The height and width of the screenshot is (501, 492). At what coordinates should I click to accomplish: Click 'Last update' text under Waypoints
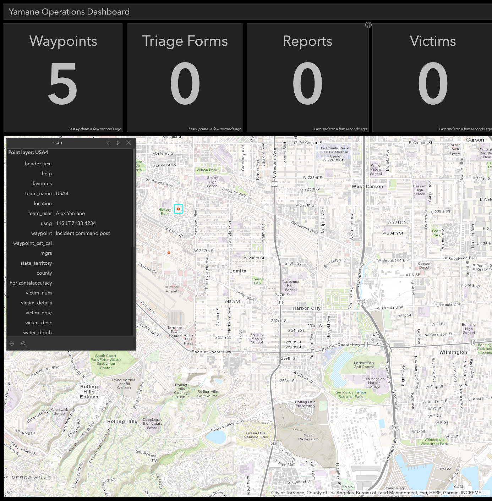(95, 129)
